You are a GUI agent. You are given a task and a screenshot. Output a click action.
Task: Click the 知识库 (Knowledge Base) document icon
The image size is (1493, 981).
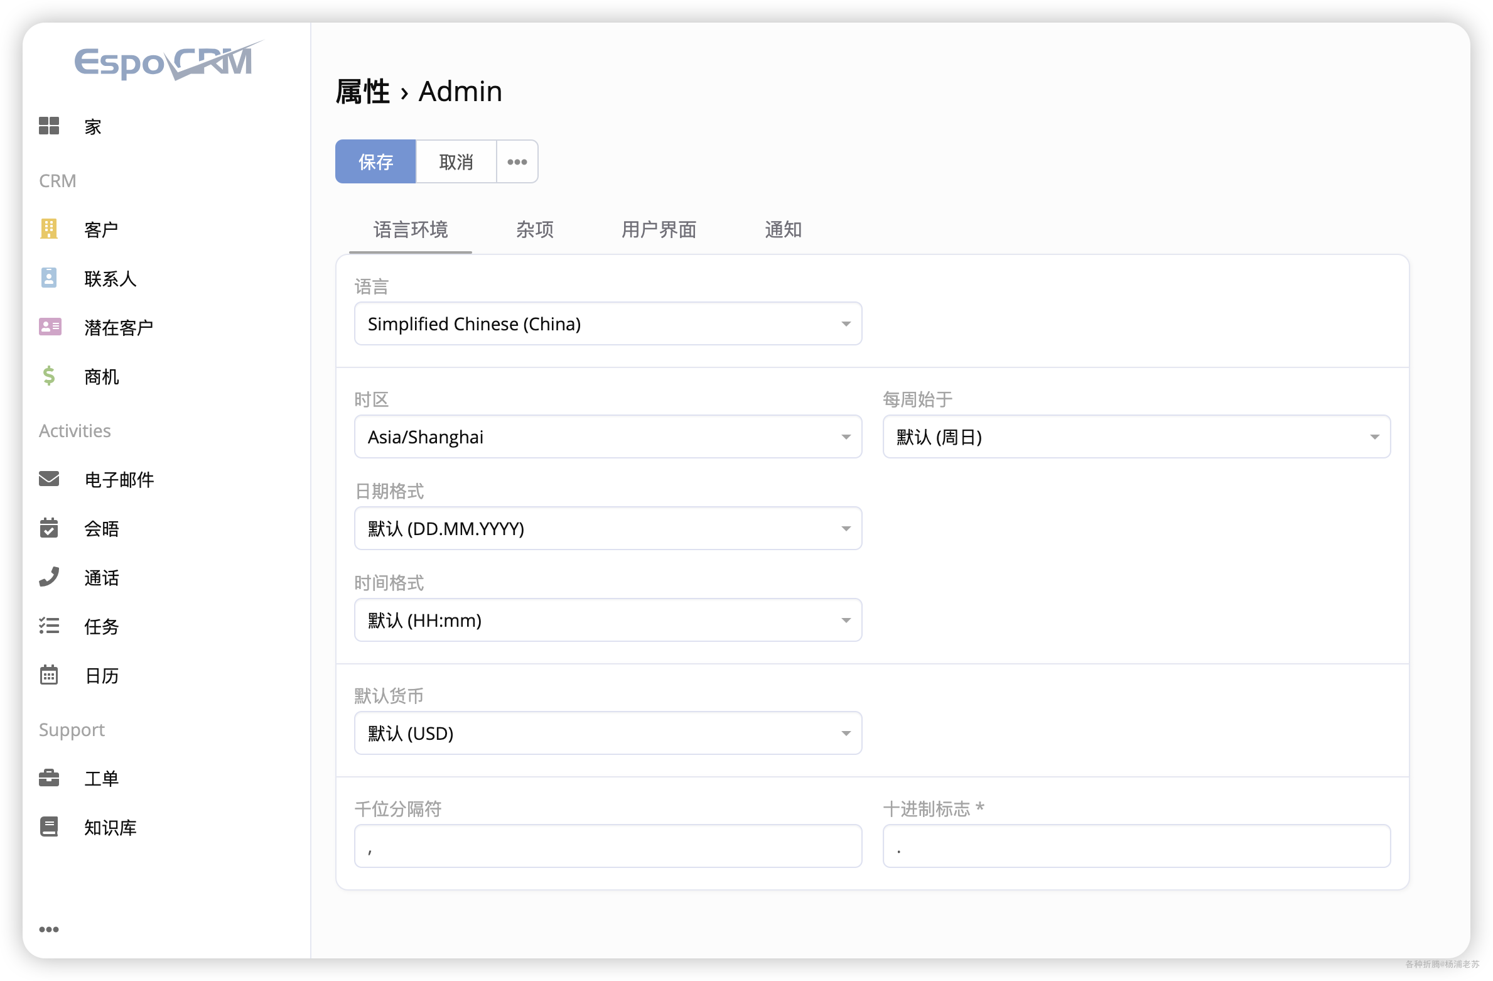pos(51,827)
